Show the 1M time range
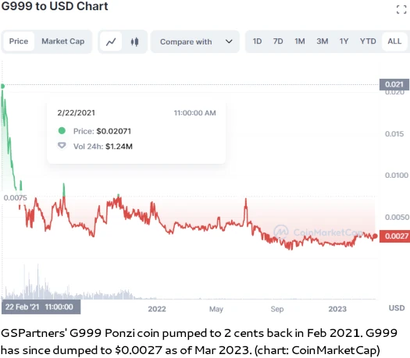The image size is (410, 358). tap(300, 41)
